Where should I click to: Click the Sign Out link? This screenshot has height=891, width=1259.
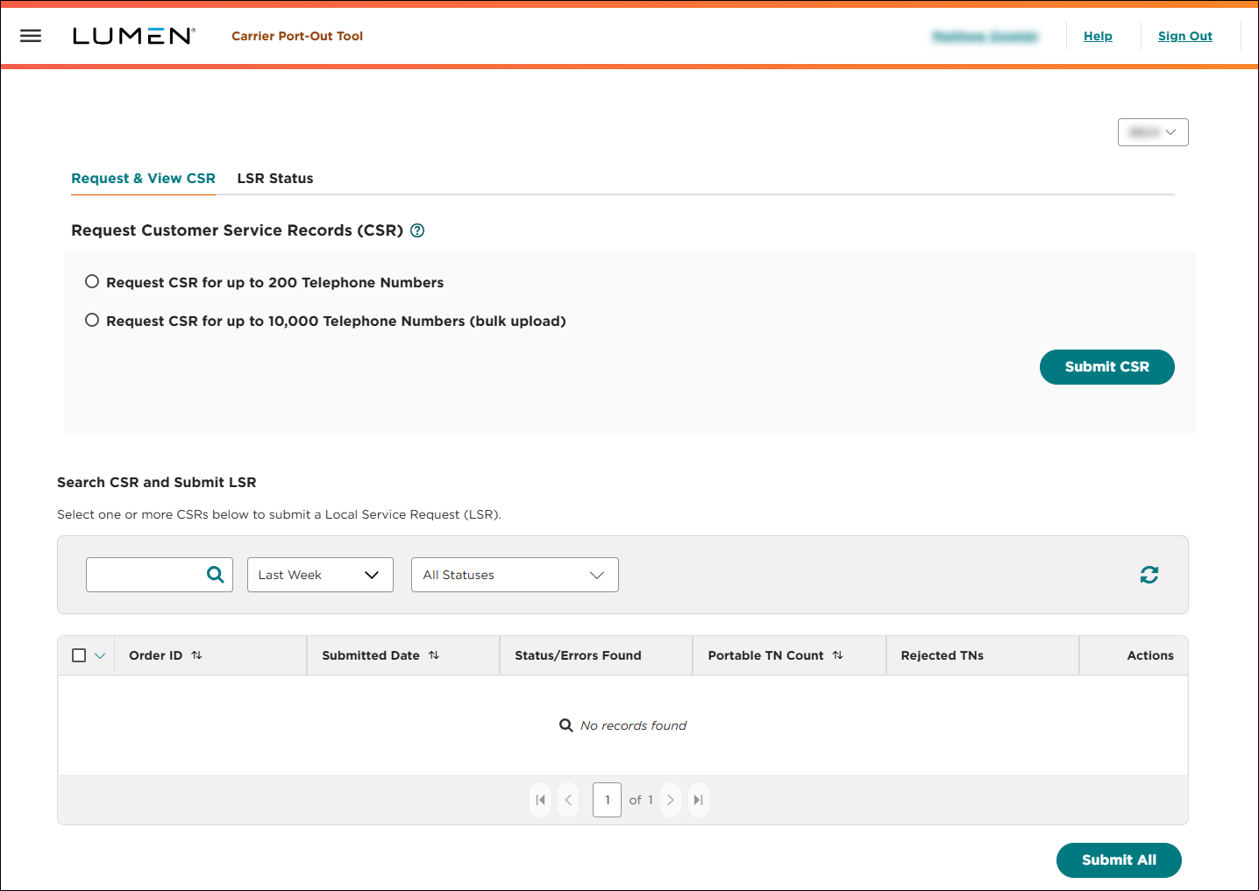[x=1184, y=36]
